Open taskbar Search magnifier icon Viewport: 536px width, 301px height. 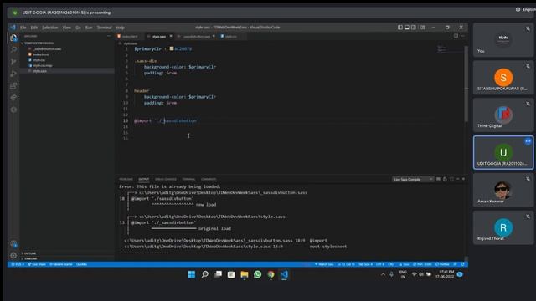point(204,274)
